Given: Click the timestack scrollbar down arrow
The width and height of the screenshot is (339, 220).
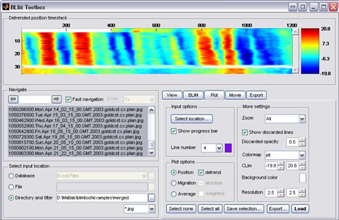Looking at the screenshot, I should point(295,70).
